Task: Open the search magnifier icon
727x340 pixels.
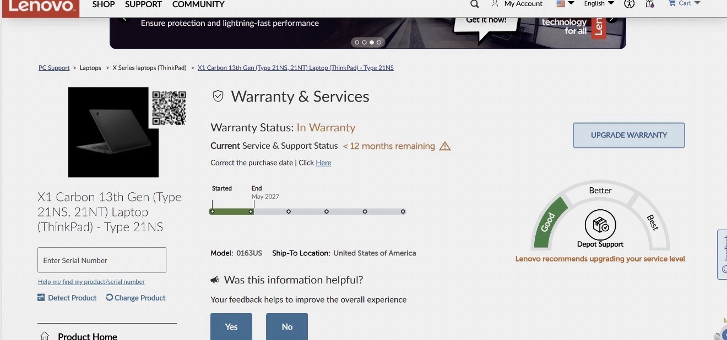Action: [x=474, y=4]
